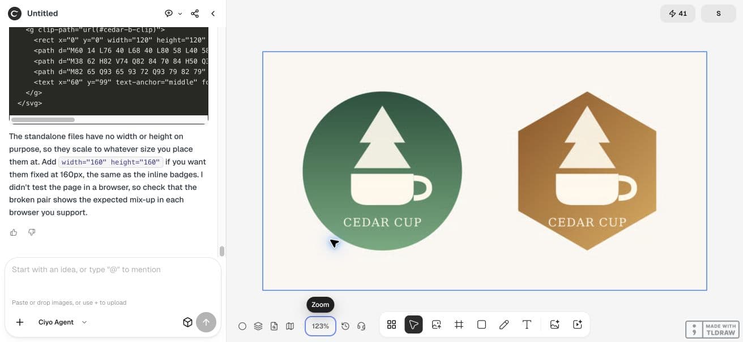This screenshot has width=743, height=342.
Task: Rename the project titled Untitled
Action: pyautogui.click(x=42, y=13)
